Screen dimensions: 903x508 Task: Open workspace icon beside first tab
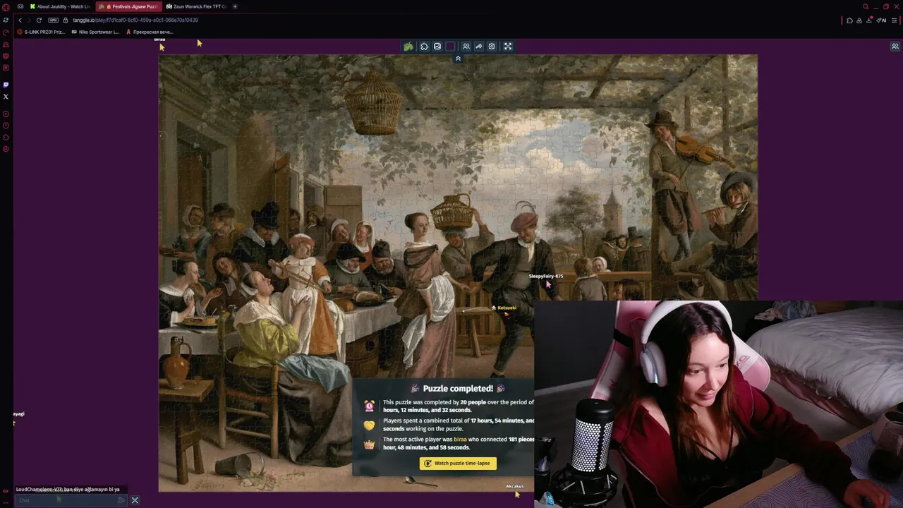[x=20, y=6]
